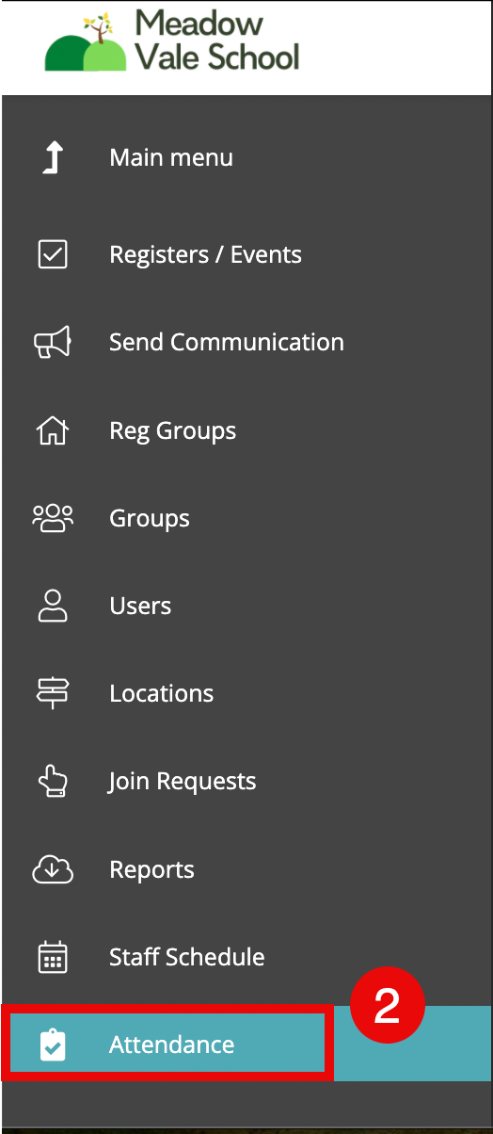This screenshot has height=1134, width=493.
Task: Select Join Requests in sidebar
Action: click(182, 782)
